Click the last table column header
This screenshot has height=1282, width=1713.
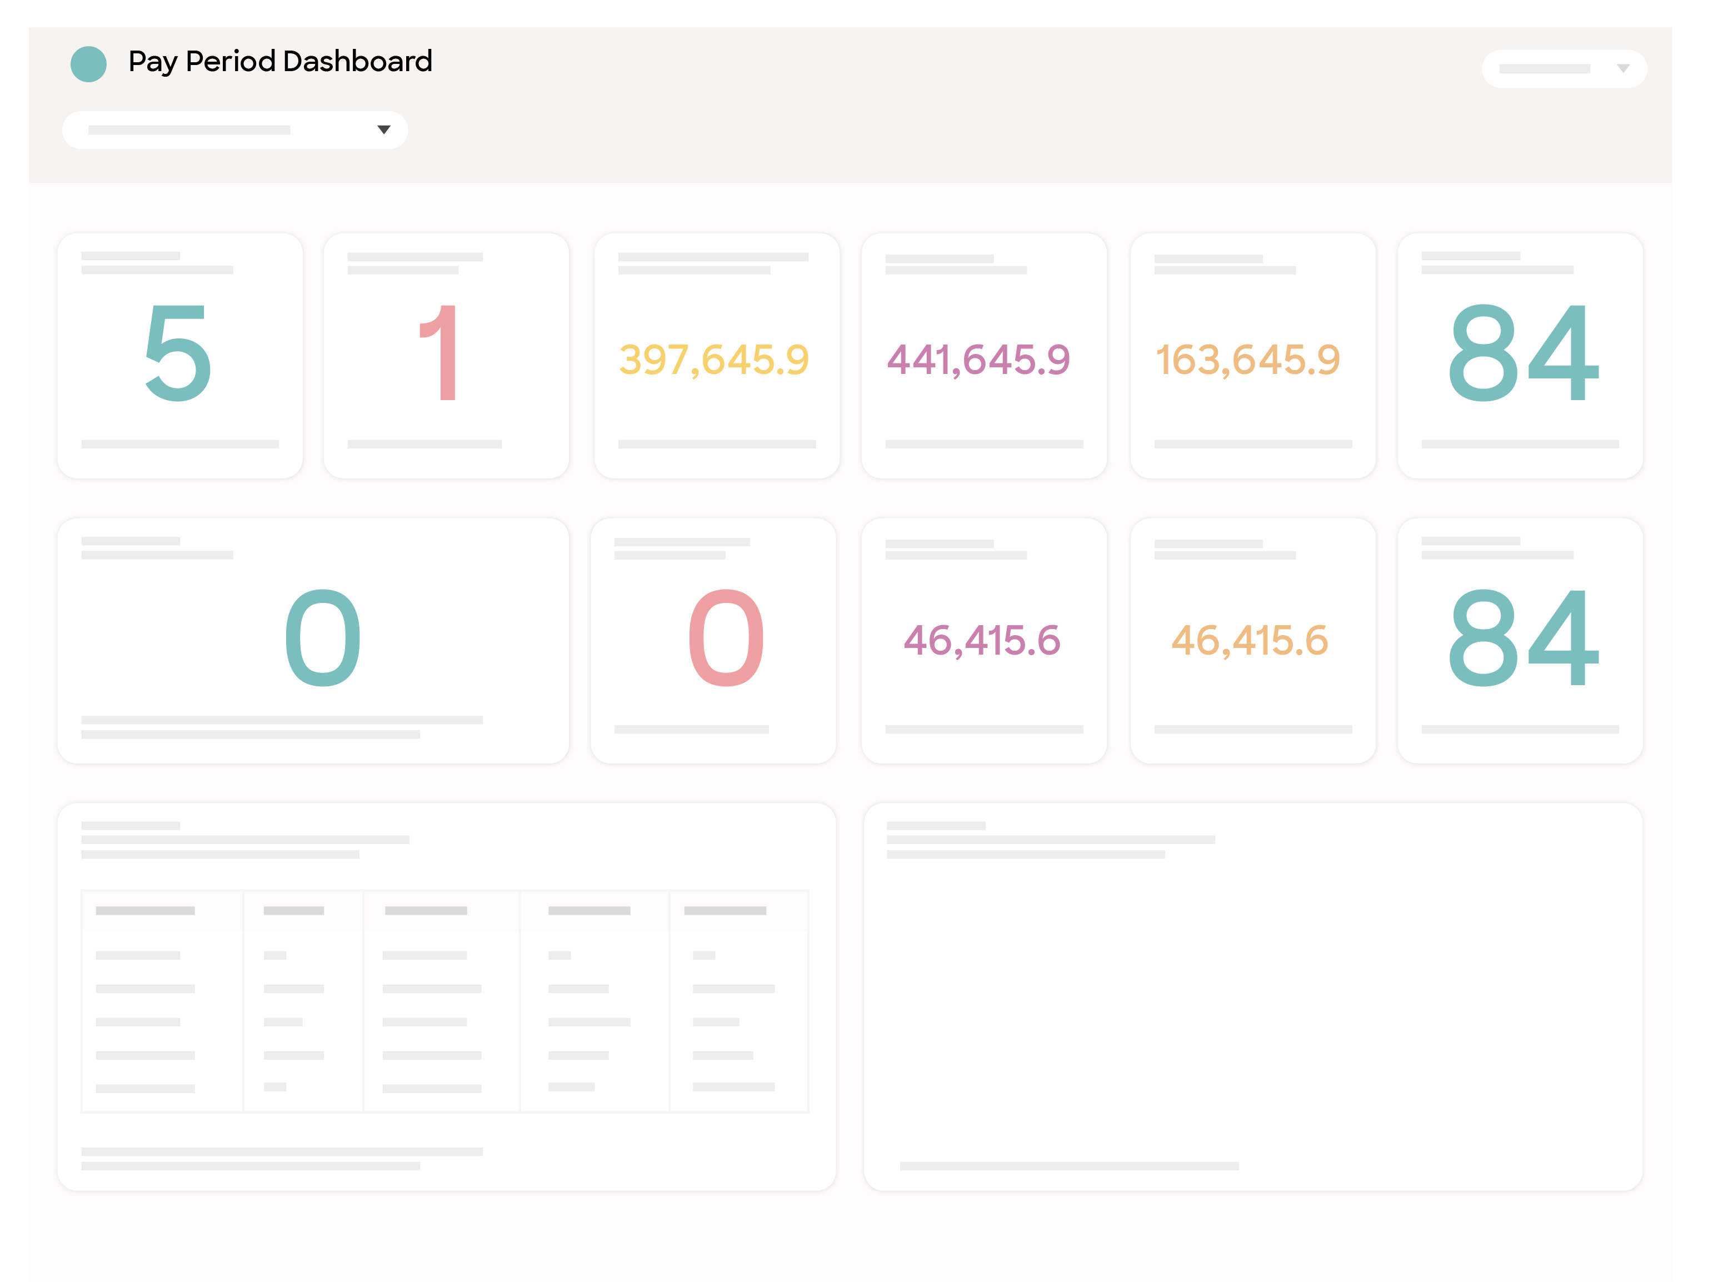(725, 910)
